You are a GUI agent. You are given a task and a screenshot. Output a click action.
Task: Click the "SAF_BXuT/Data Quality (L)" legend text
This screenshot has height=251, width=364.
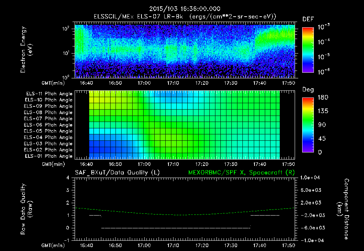(117, 173)
